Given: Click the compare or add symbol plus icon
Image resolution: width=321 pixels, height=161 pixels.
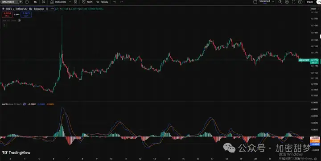Looking at the screenshot, I should pyautogui.click(x=27, y=2).
